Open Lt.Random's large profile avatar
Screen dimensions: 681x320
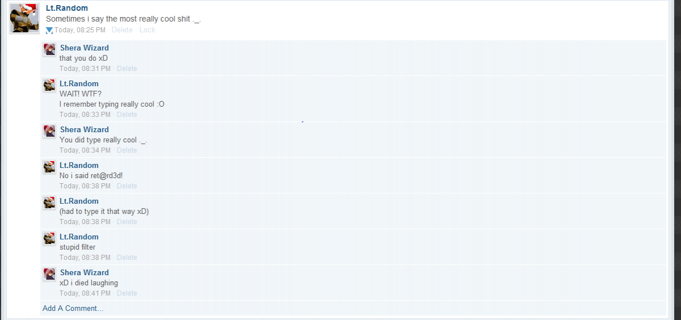click(x=24, y=18)
